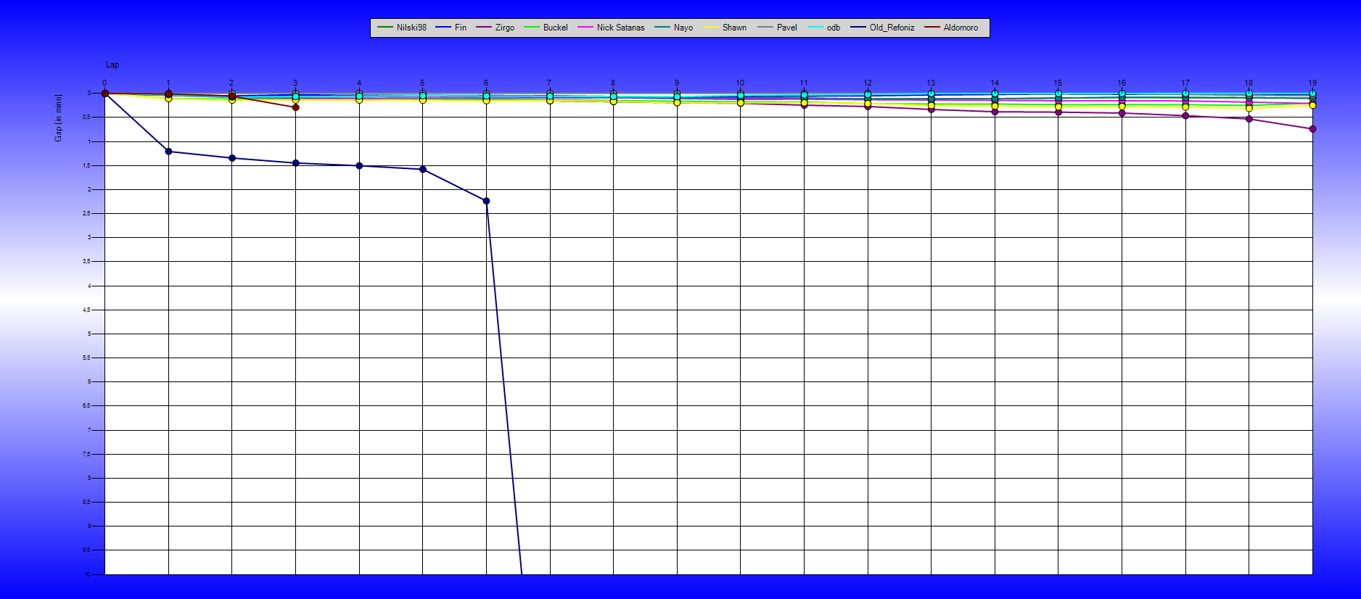Click lap axis number 5
Image resolution: width=1361 pixels, height=599 pixels.
click(422, 83)
